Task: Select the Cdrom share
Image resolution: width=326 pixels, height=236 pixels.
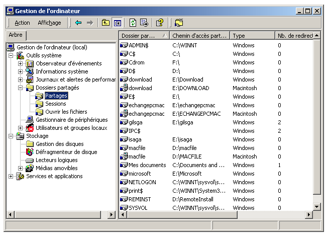Action: (137, 62)
